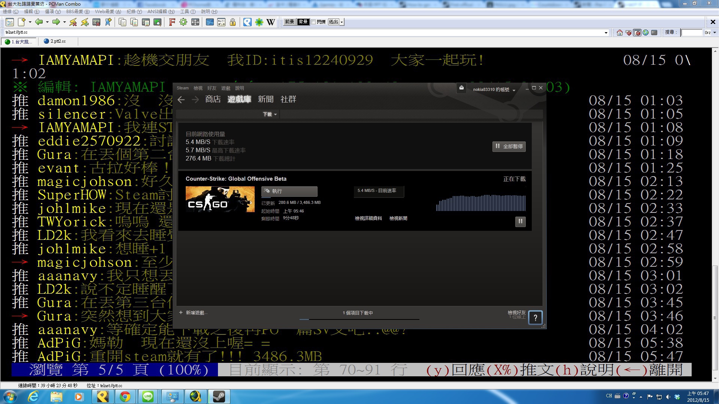
Task: Click the popup-blocker icon with window frame
Action: (x=637, y=33)
